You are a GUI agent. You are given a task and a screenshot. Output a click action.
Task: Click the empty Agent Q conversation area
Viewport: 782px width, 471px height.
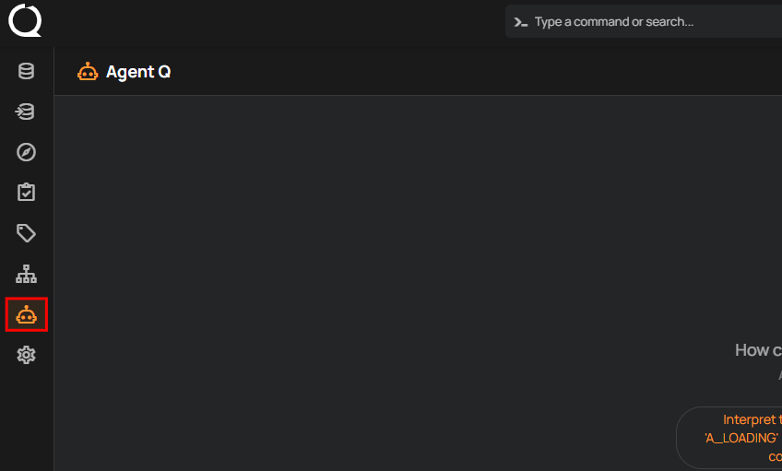(x=369, y=258)
